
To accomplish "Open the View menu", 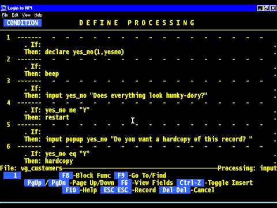I will (x=26, y=15).
